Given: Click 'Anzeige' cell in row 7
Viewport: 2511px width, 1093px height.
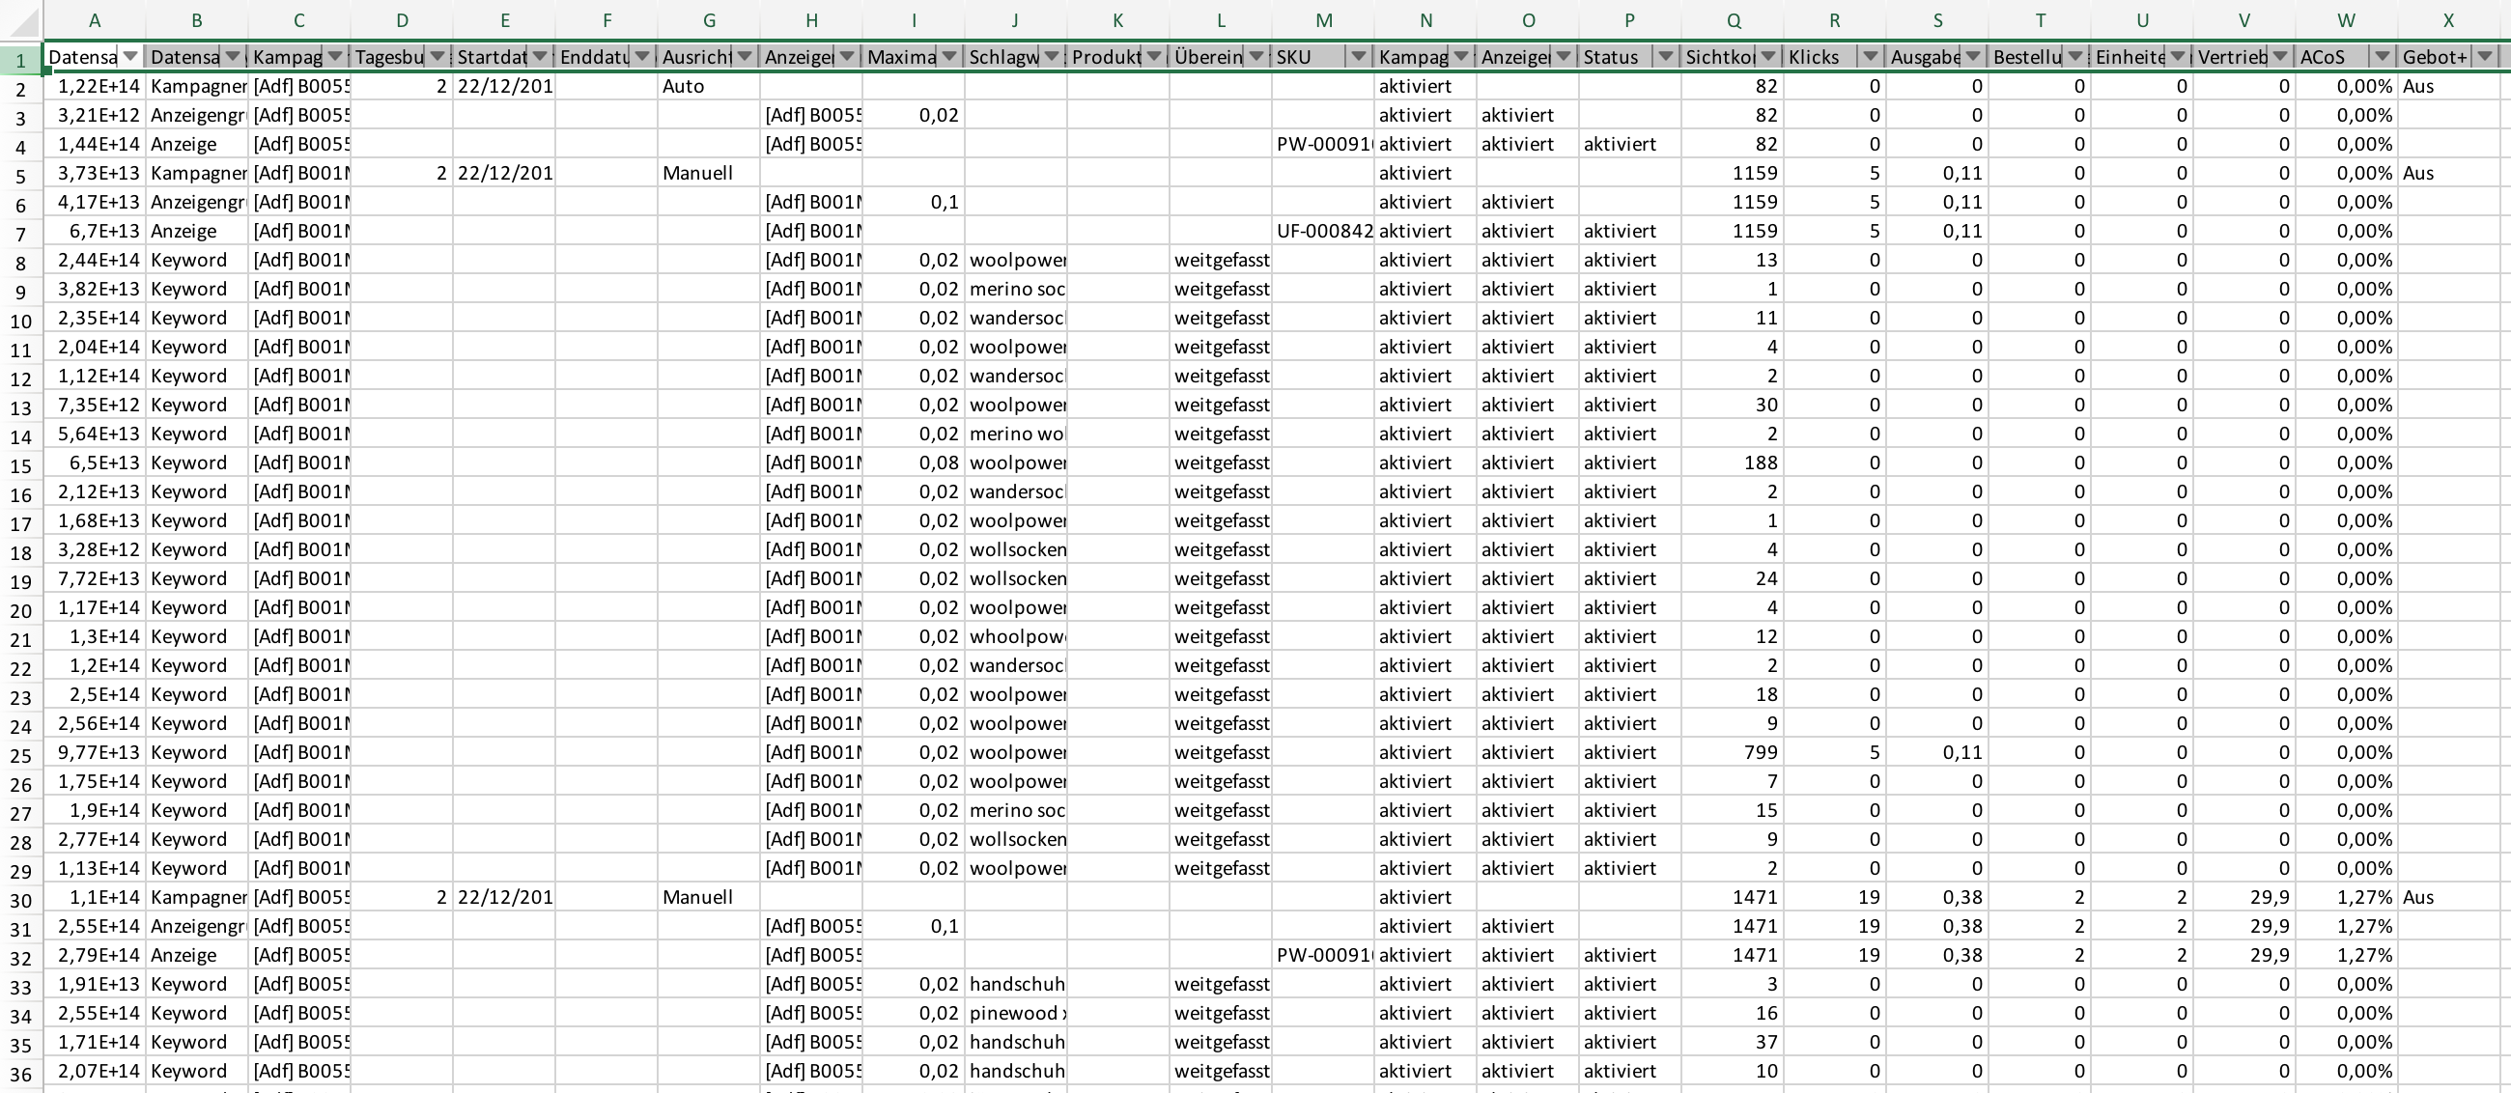Looking at the screenshot, I should point(197,231).
